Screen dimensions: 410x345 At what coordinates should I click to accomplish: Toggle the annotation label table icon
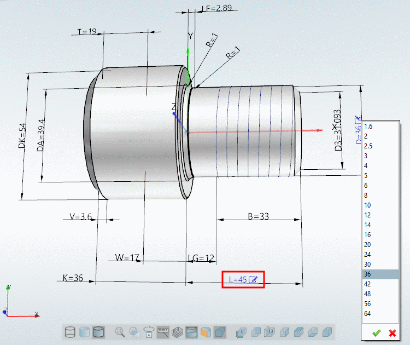(163, 332)
